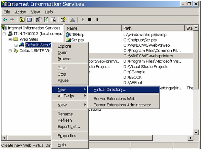This screenshot has width=201, height=149.
Task: Click the Default SMTP Virtual Server icon
Action: (x=16, y=51)
